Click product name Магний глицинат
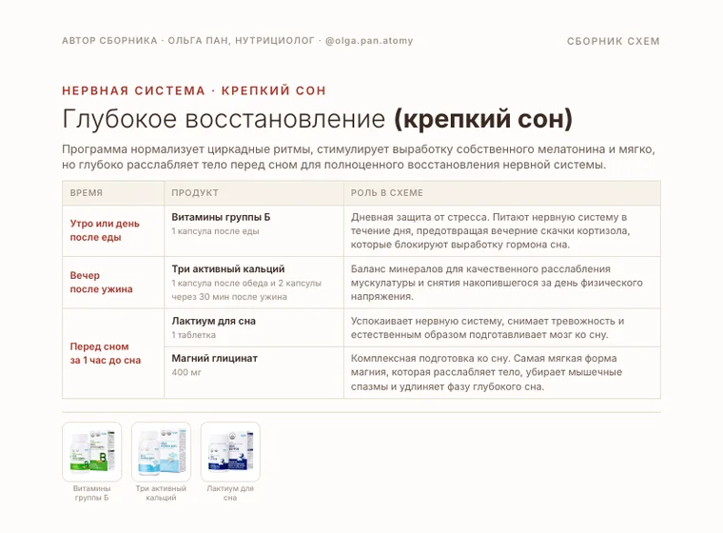This screenshot has height=533, width=723. click(214, 358)
